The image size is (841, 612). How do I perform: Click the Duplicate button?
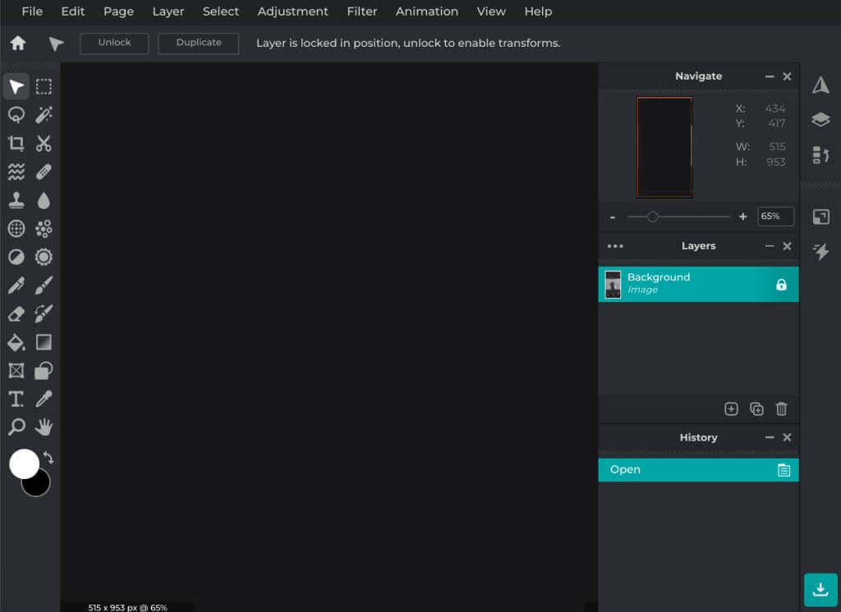(x=199, y=43)
